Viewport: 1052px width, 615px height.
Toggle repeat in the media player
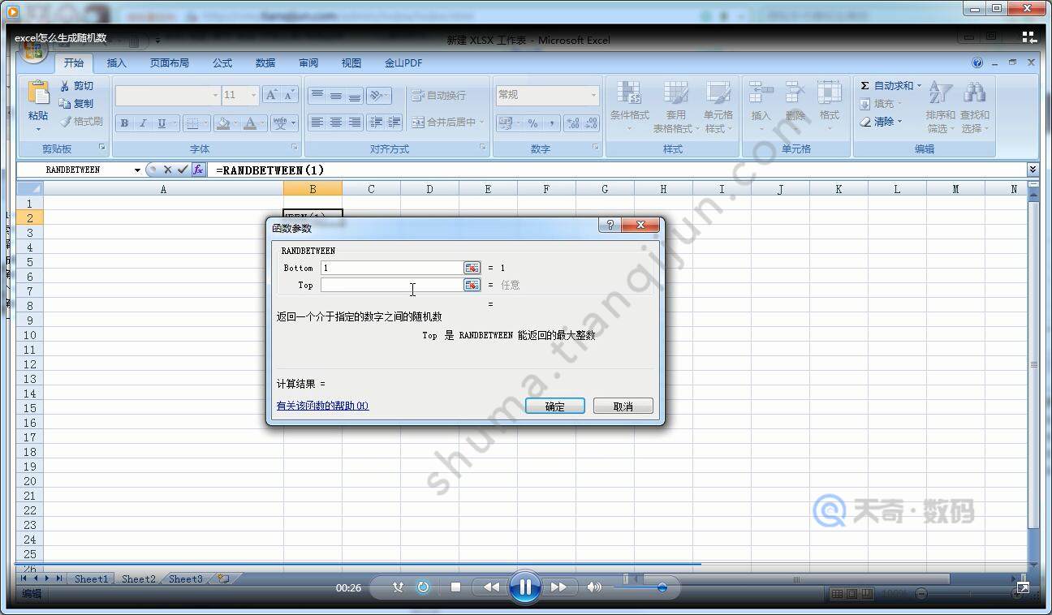pos(423,587)
